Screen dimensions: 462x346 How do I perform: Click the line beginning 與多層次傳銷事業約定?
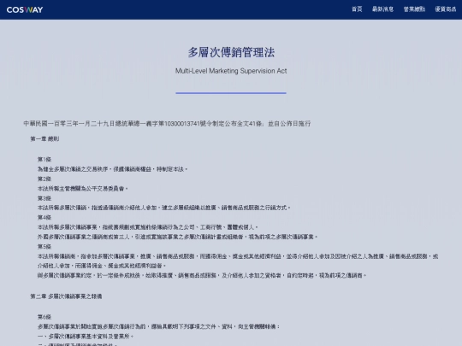(x=202, y=276)
